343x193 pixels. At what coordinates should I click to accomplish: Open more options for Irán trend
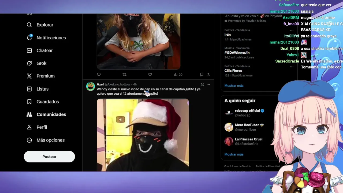point(292,31)
